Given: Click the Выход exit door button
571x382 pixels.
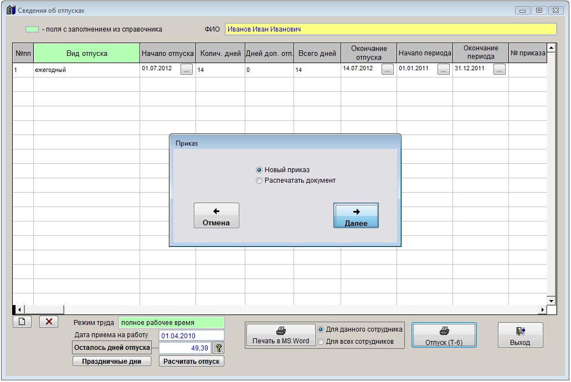Looking at the screenshot, I should point(520,335).
